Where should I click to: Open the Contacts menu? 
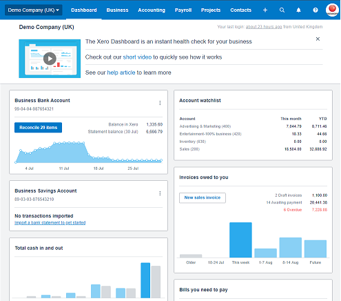click(241, 10)
